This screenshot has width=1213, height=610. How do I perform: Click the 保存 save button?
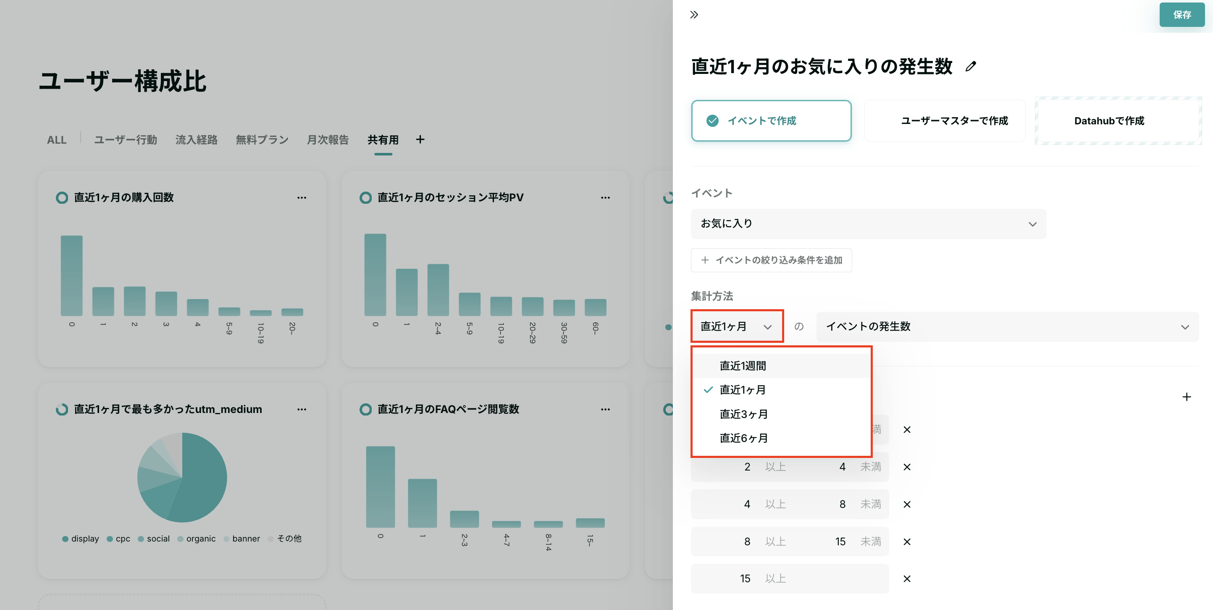(x=1181, y=15)
